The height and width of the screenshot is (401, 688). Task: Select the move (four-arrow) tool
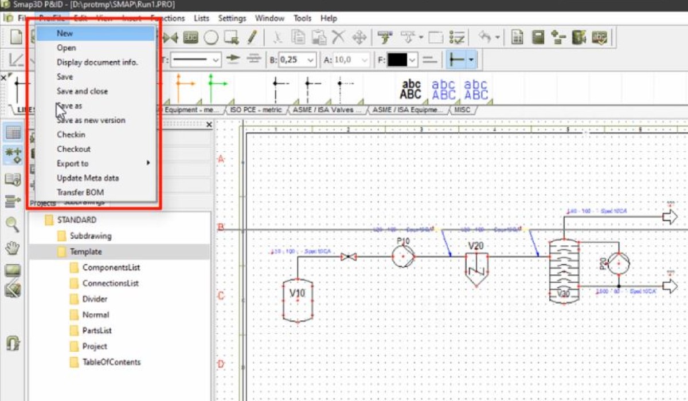359,38
